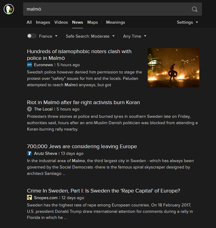This screenshot has width=216, height=228.
Task: Switch to the Maps tab
Action: pyautogui.click(x=93, y=22)
